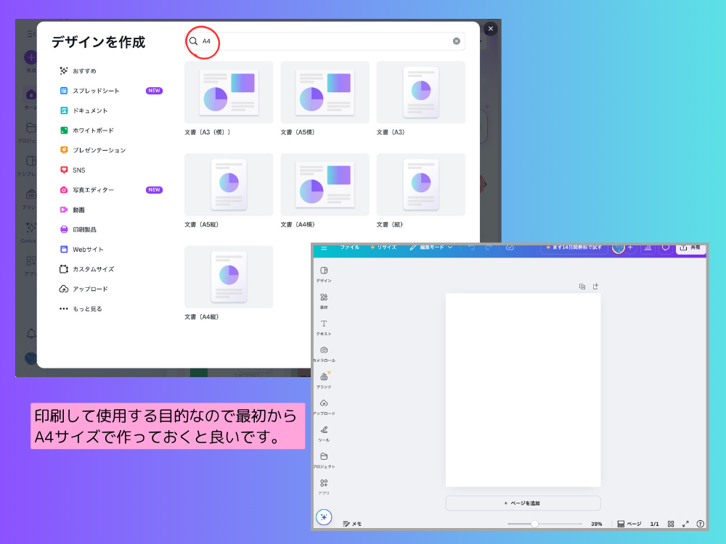The height and width of the screenshot is (544, 726).
Task: Choose カスタムサイズ option
Action: click(x=86, y=269)
